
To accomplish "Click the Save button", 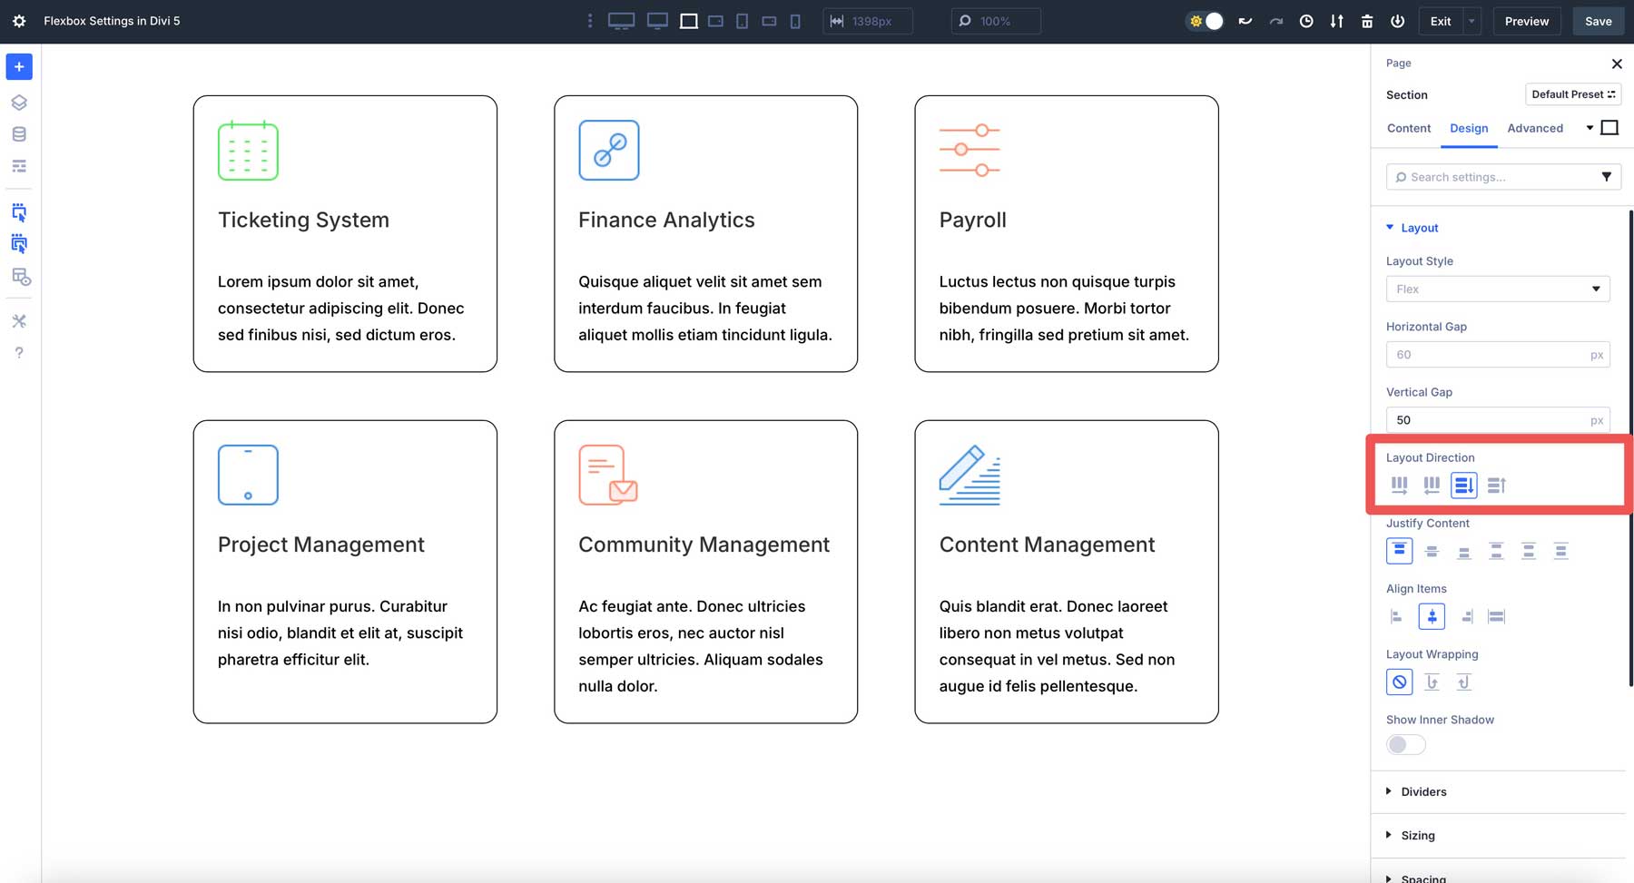I will [x=1598, y=21].
